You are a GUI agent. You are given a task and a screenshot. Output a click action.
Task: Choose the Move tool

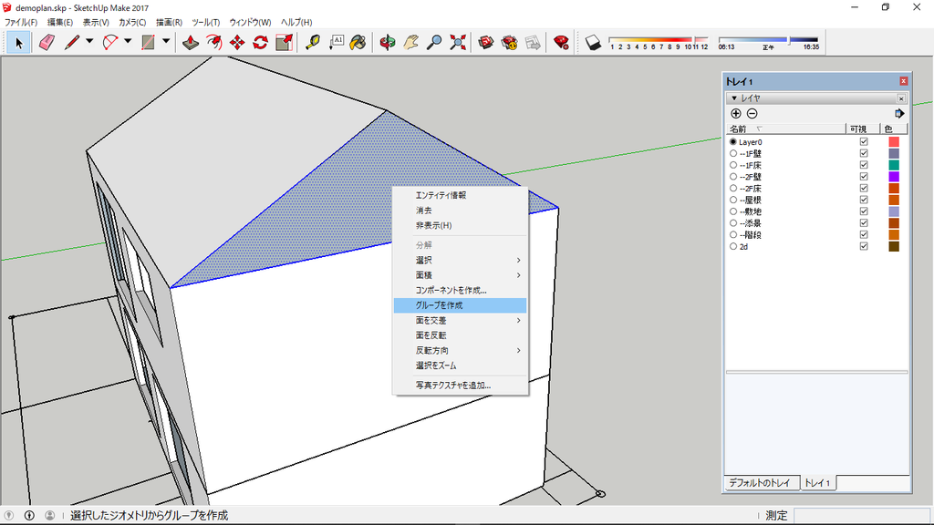(237, 42)
